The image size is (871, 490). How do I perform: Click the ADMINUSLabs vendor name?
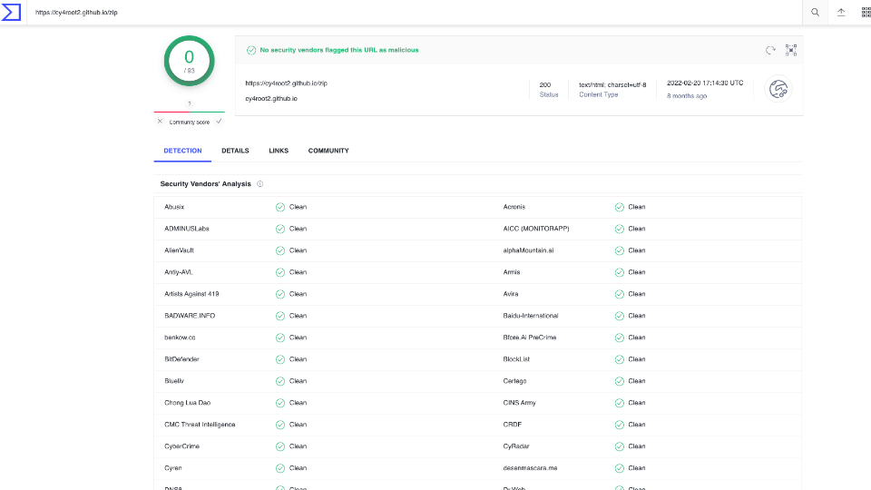point(187,229)
